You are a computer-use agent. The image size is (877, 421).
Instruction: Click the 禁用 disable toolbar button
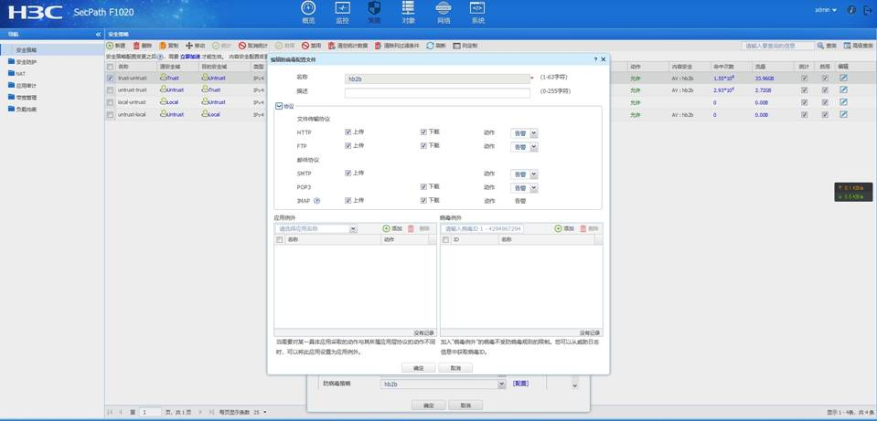312,46
